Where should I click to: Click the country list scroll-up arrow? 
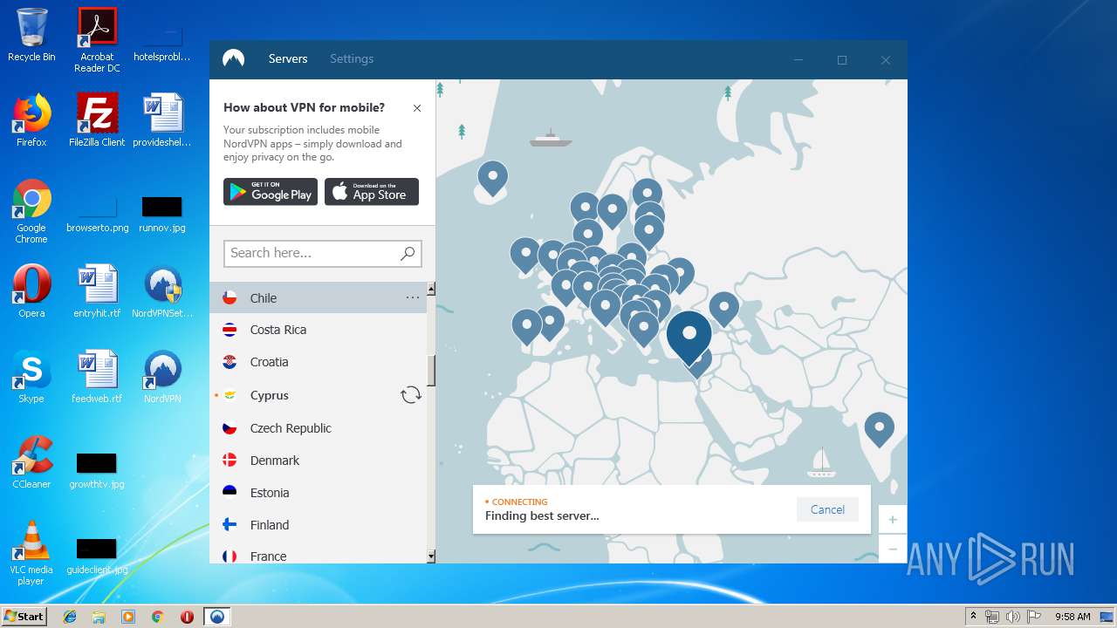pyautogui.click(x=431, y=289)
